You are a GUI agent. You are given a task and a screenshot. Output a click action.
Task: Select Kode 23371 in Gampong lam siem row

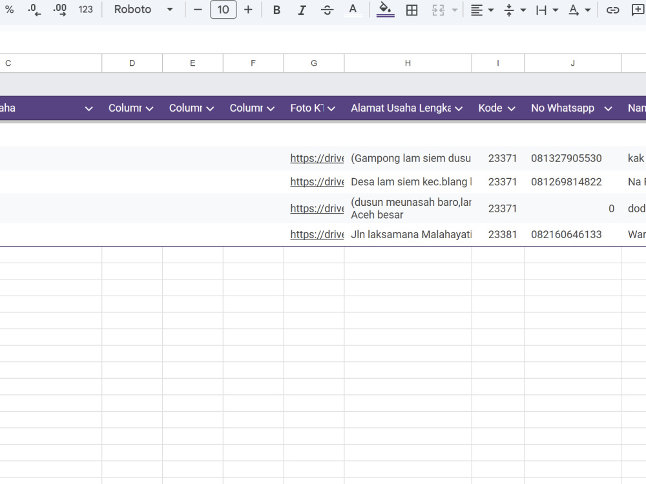(498, 158)
